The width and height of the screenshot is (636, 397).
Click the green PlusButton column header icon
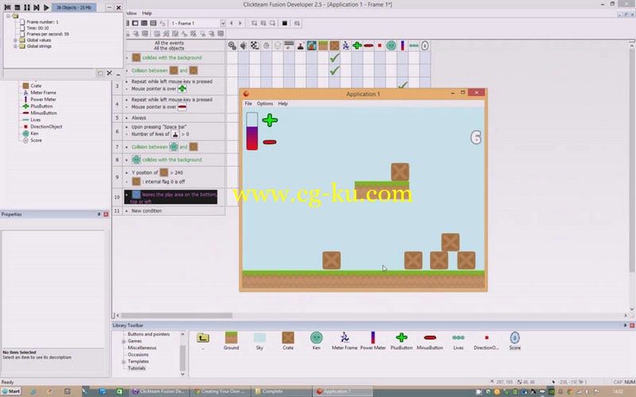[x=357, y=46]
